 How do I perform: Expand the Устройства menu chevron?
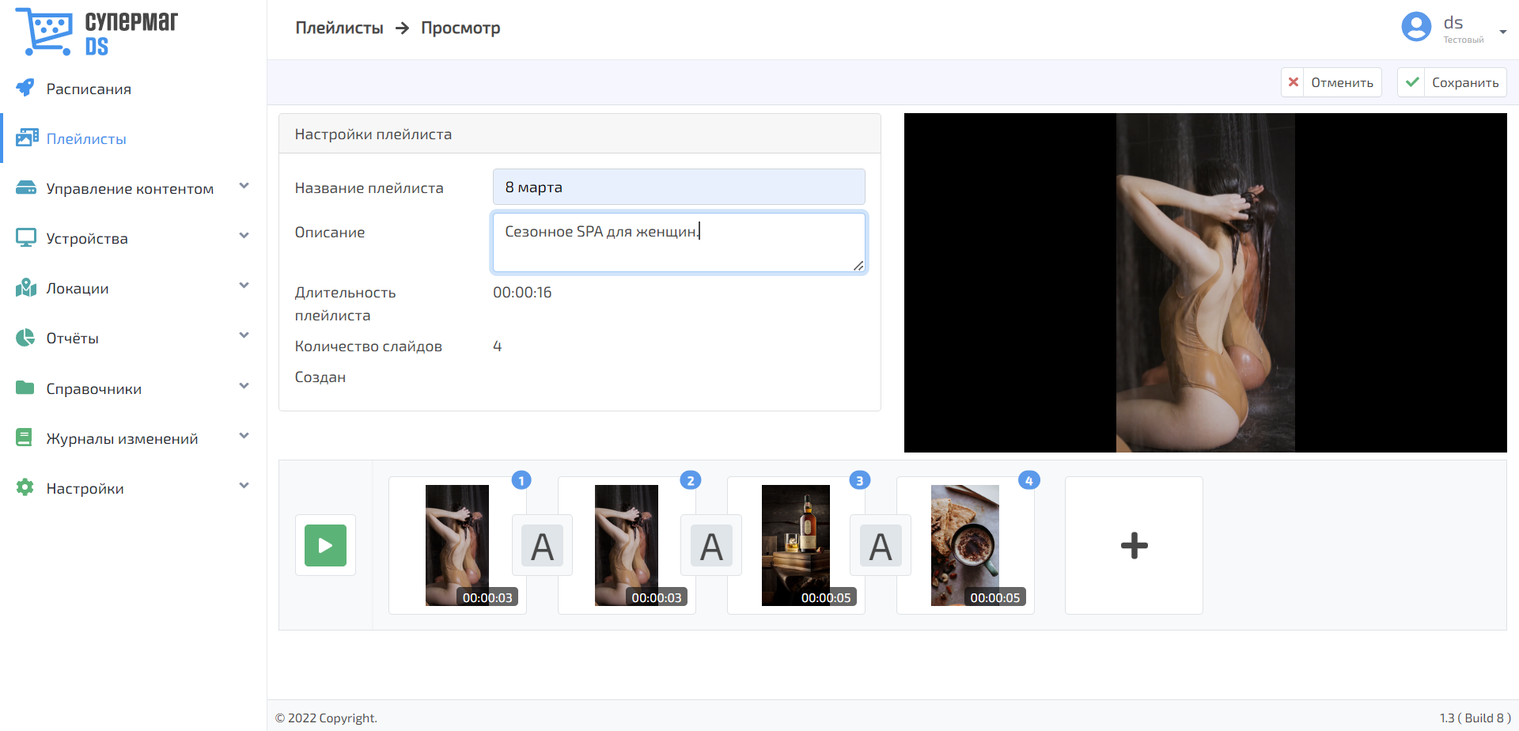pos(244,236)
